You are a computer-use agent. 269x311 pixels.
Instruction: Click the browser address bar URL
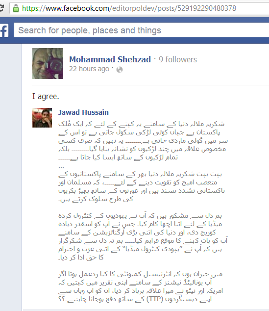coord(129,8)
